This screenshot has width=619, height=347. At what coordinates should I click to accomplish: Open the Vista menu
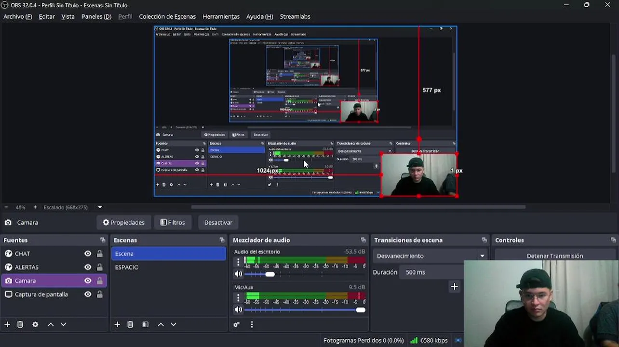pyautogui.click(x=68, y=16)
